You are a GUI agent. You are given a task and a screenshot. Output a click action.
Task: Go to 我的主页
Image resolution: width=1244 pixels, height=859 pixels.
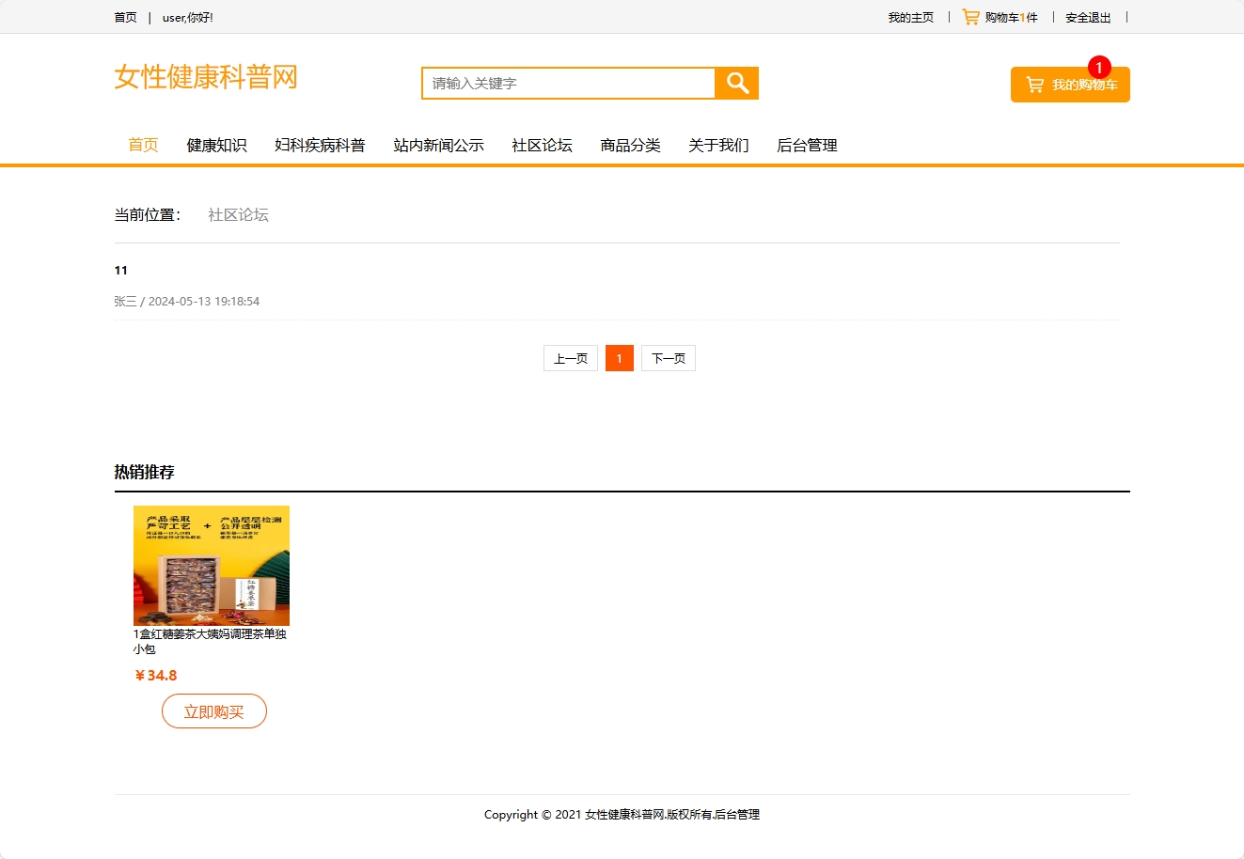pos(909,16)
